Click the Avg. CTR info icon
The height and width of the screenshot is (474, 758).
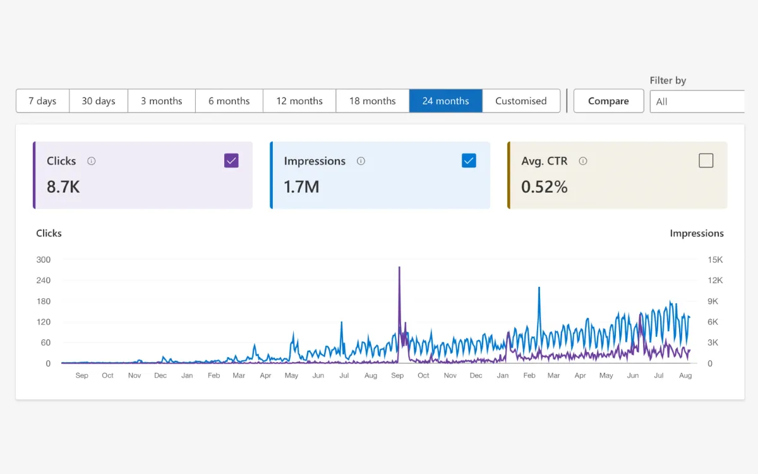coord(582,161)
